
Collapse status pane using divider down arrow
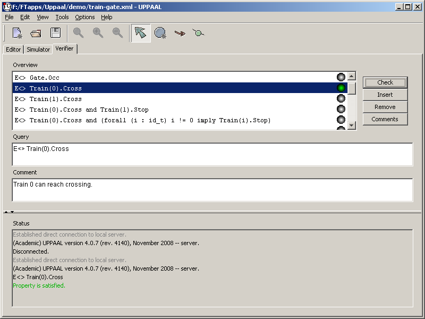(12, 212)
